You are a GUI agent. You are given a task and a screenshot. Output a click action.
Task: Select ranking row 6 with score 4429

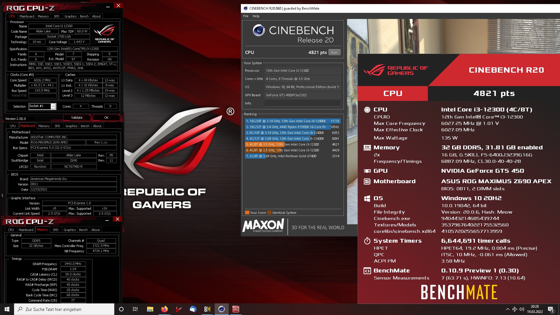click(293, 150)
